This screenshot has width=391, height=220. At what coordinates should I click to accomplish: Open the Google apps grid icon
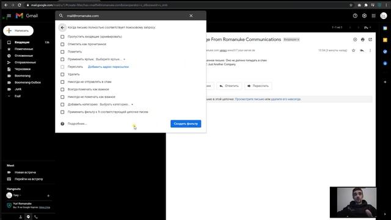[x=373, y=16]
